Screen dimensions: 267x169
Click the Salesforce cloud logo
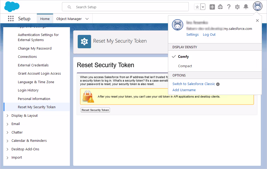pos(12,6)
